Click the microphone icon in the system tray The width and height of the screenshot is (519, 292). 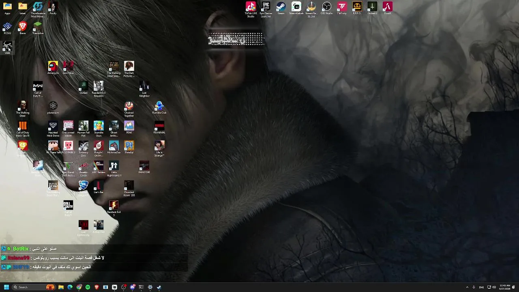pos(474,287)
